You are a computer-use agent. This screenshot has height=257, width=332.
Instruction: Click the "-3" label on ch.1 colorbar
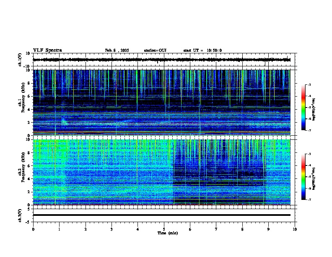click(x=309, y=84)
